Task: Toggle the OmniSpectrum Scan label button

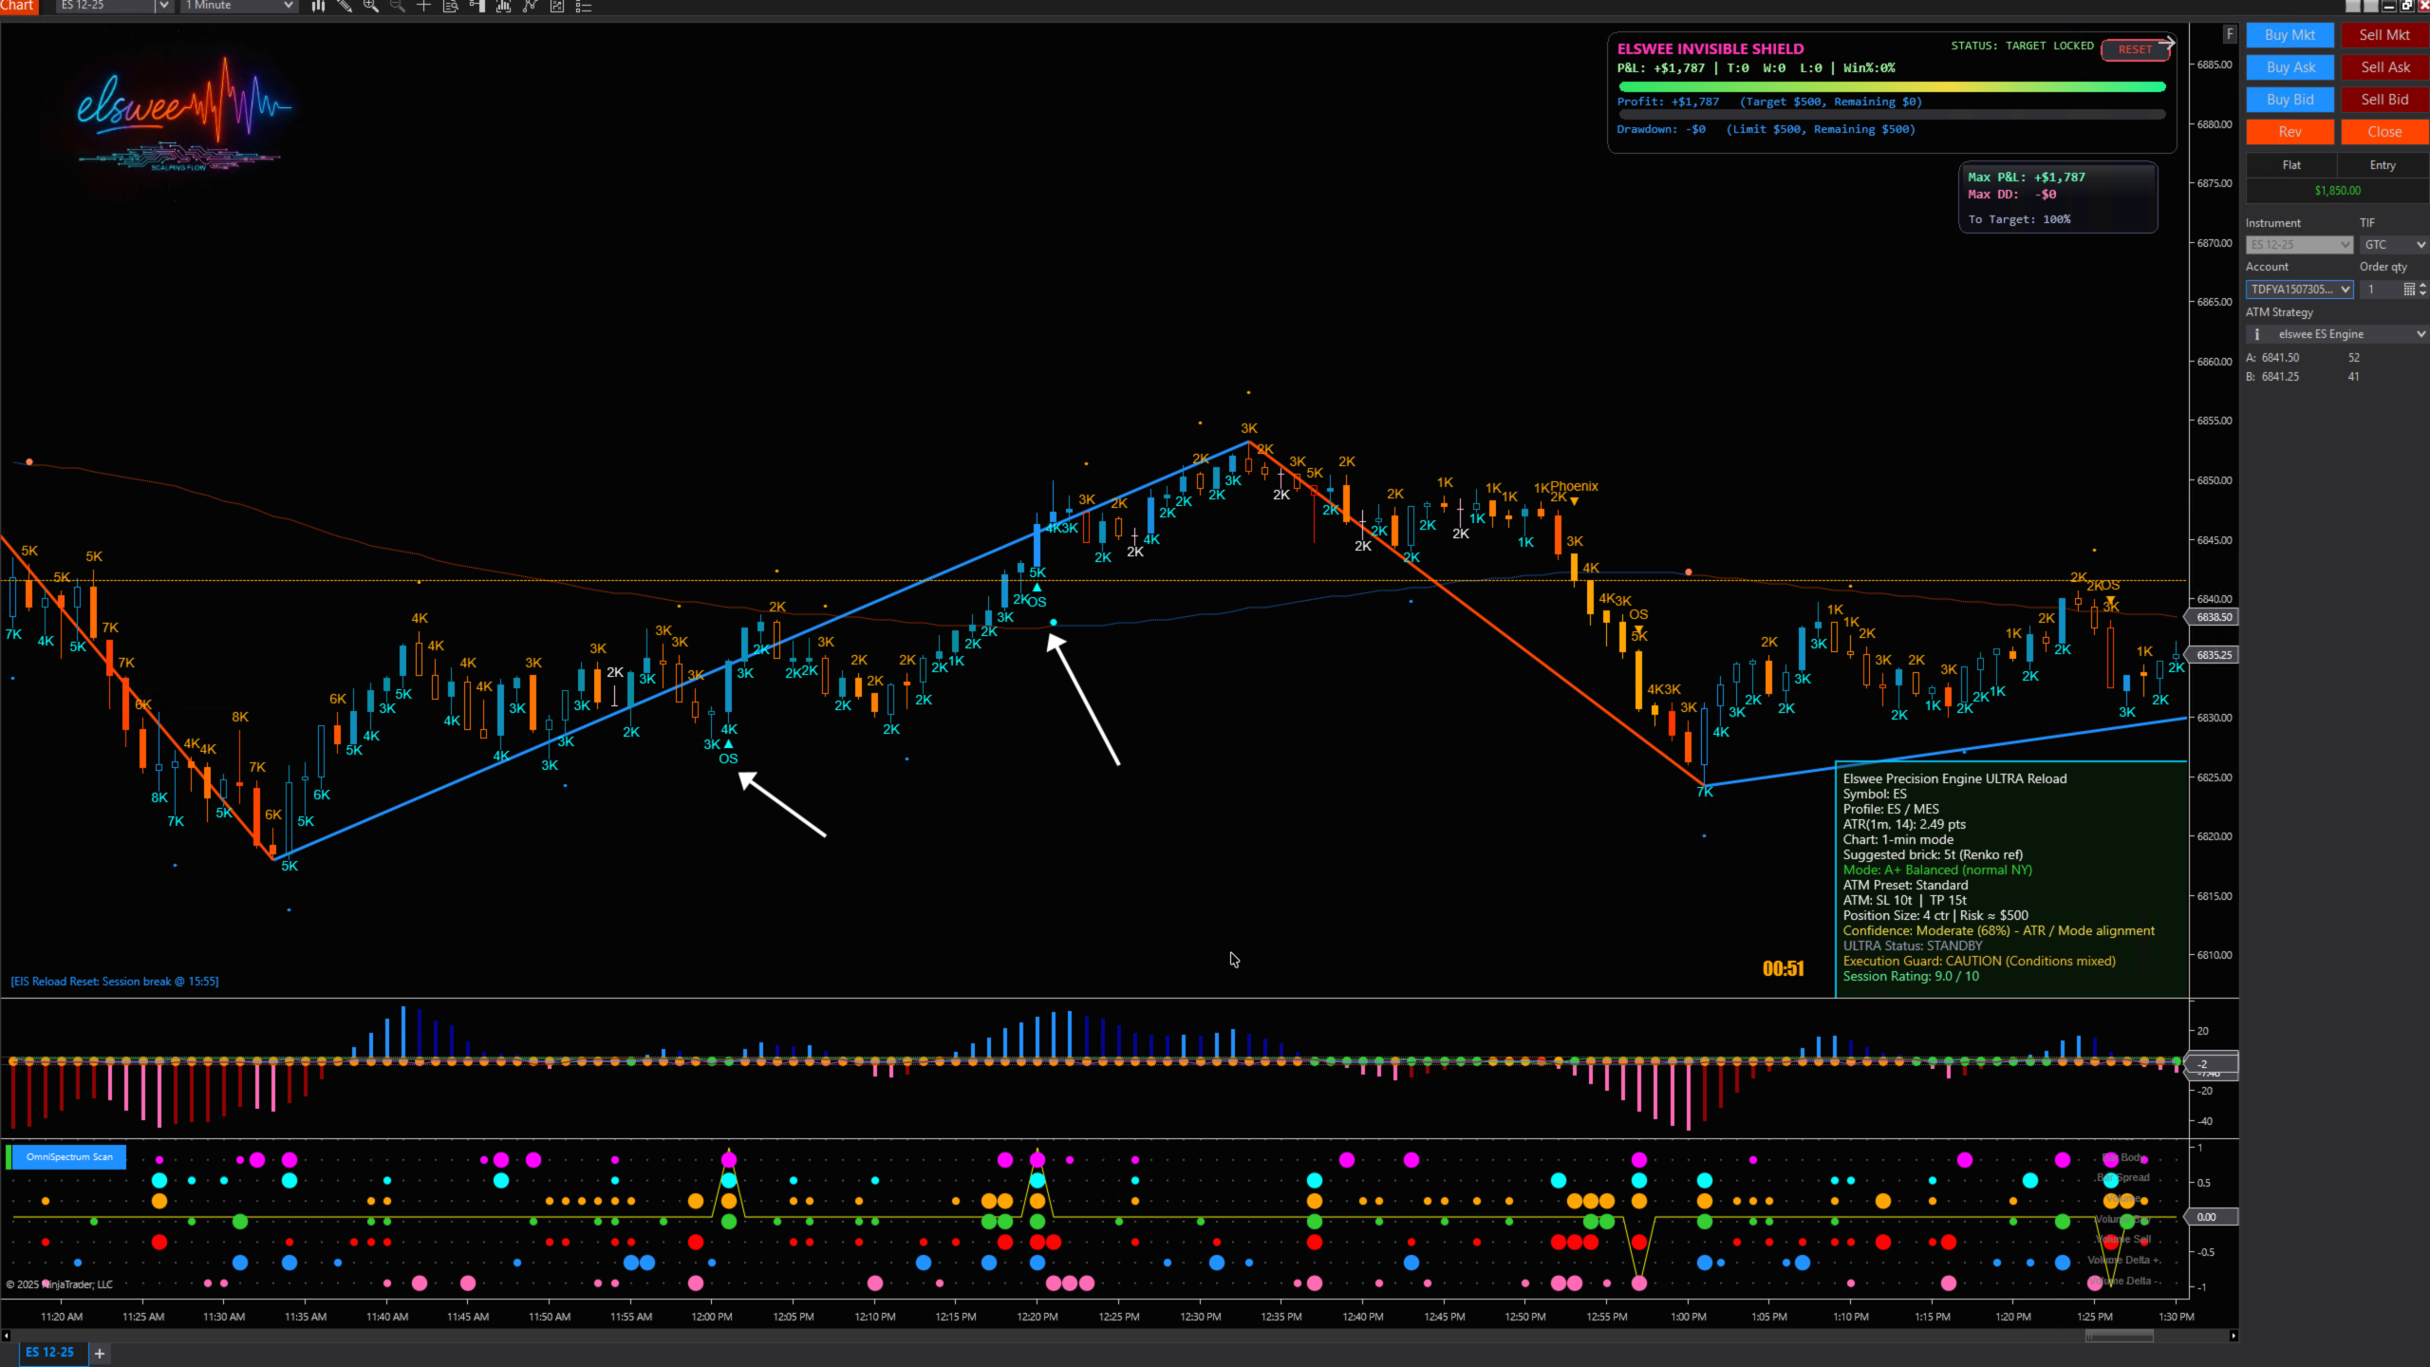Action: [69, 1156]
